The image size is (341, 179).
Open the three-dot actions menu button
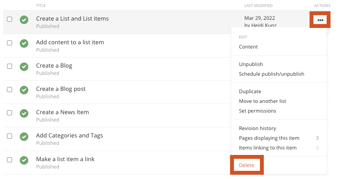point(320,20)
